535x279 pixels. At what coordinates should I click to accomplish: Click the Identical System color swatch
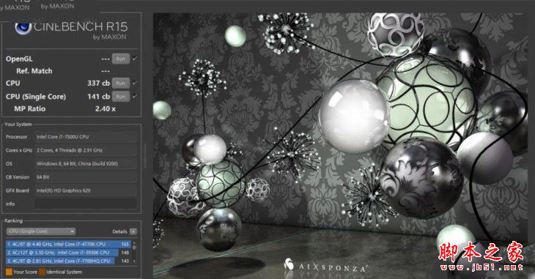[x=42, y=272]
